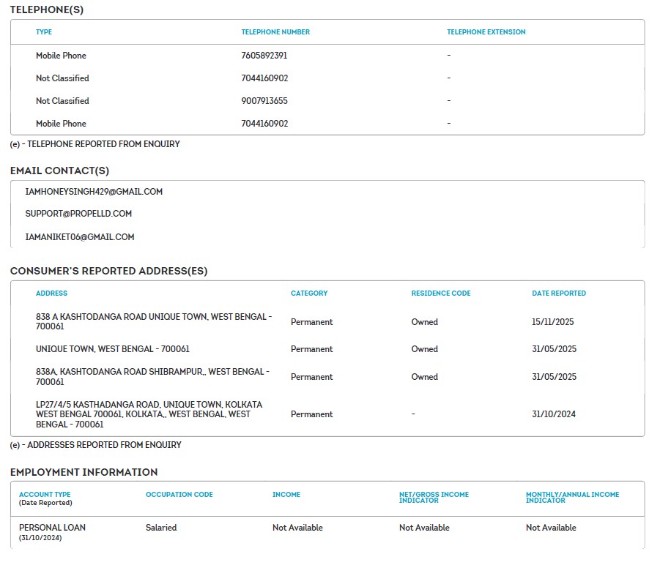Click telephone number 7605892391
Image resolution: width=660 pixels, height=587 pixels.
tap(264, 56)
